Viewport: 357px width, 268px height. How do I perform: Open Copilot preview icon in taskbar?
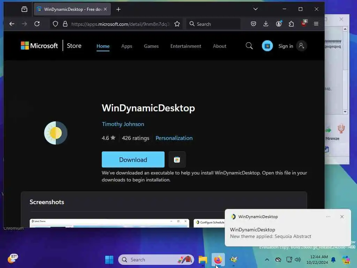[346, 260]
